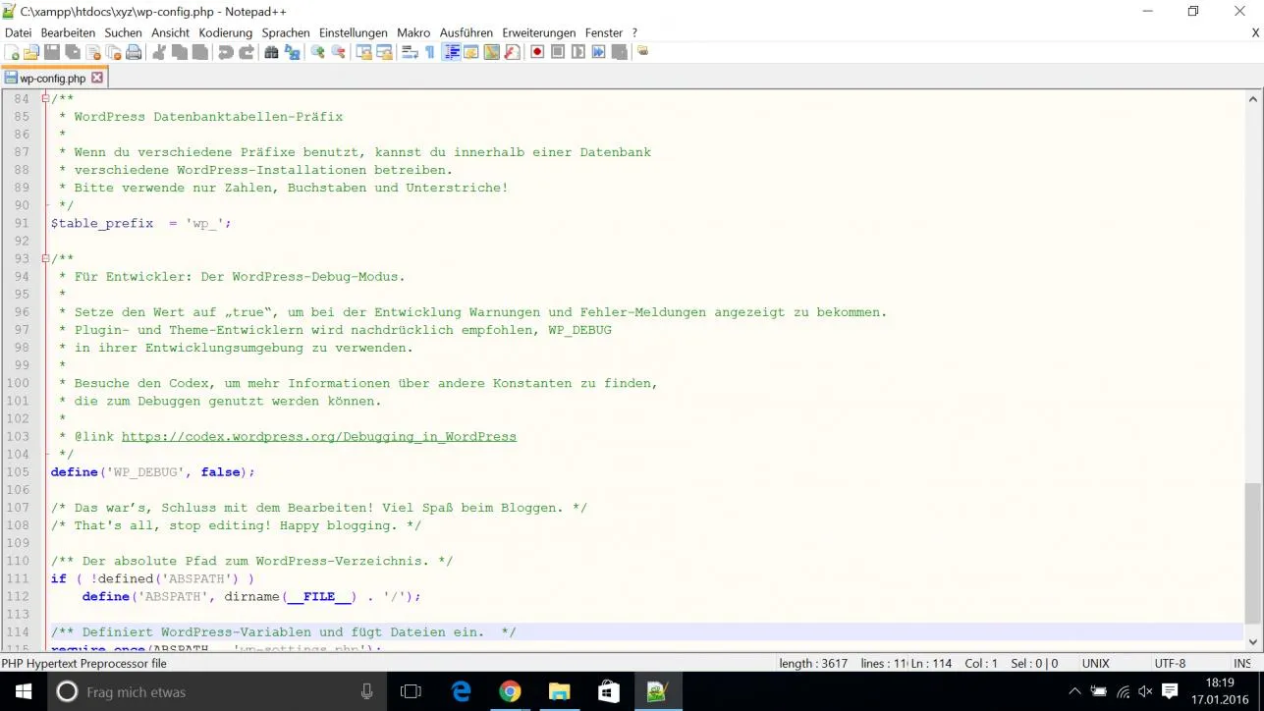The width and height of the screenshot is (1264, 711).
Task: Click the scrollbar up arrow
Action: click(x=1252, y=99)
